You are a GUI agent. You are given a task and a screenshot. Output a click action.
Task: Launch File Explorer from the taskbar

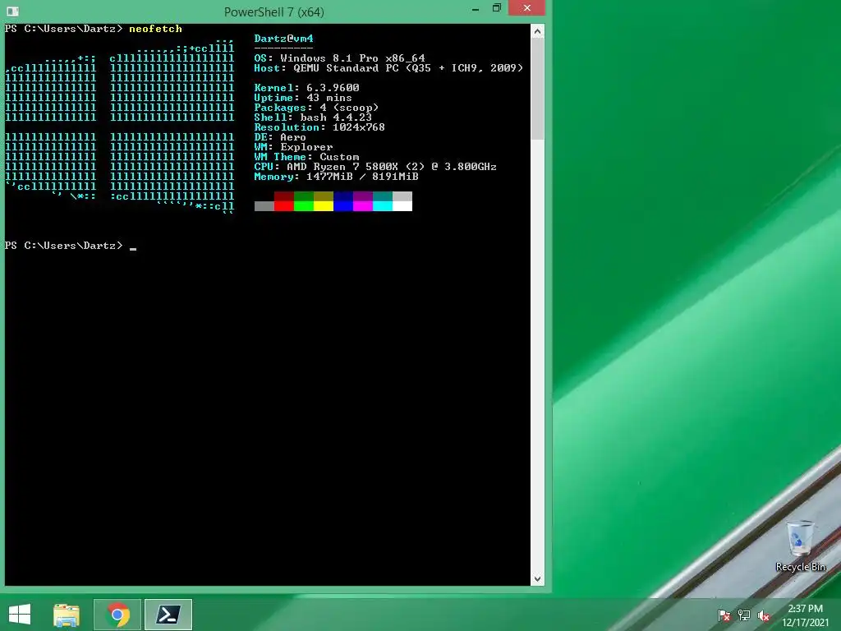pos(67,615)
